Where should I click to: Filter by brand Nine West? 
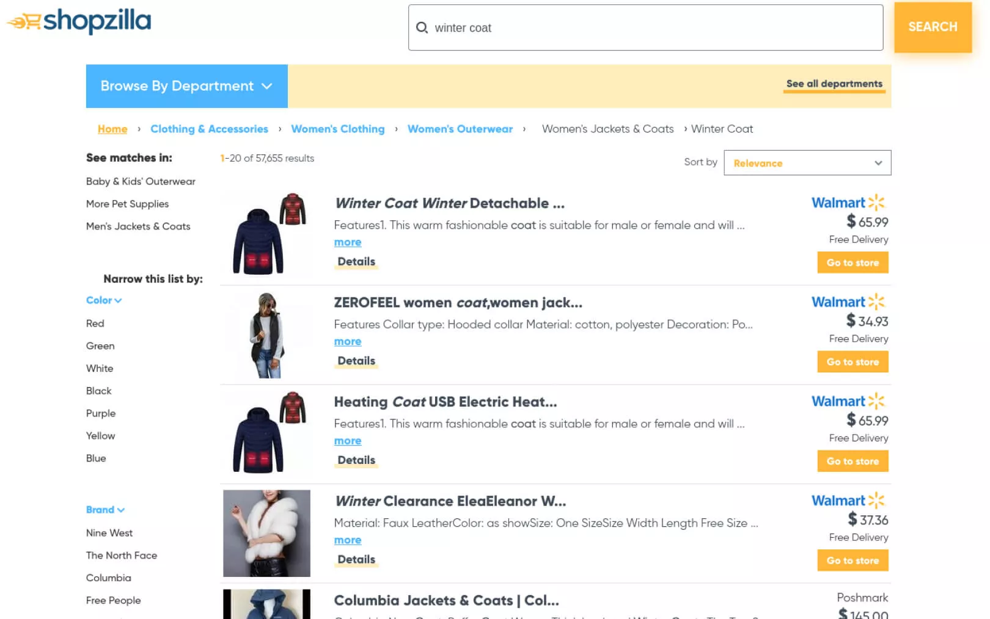[x=109, y=533]
